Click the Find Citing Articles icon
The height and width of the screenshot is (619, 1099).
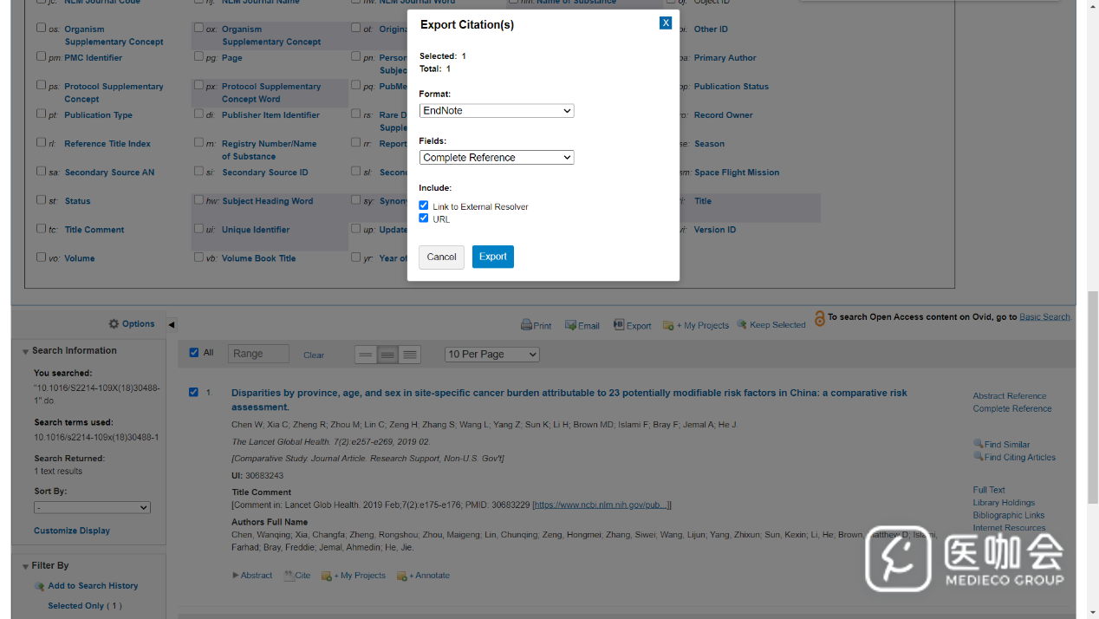tap(978, 457)
